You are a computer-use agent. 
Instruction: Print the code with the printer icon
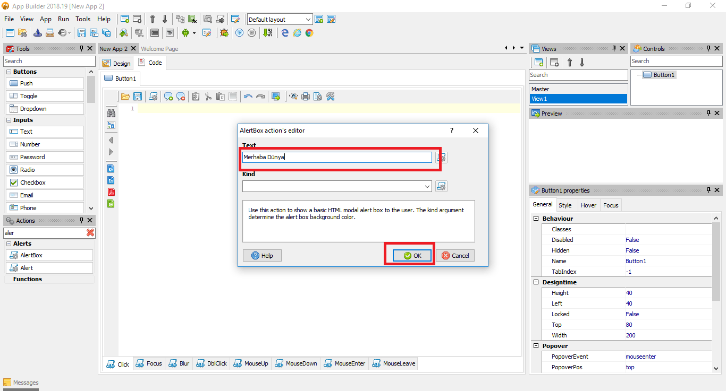coord(306,96)
